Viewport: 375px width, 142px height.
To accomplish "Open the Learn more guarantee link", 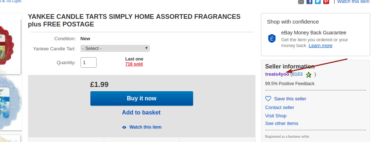I will [320, 45].
